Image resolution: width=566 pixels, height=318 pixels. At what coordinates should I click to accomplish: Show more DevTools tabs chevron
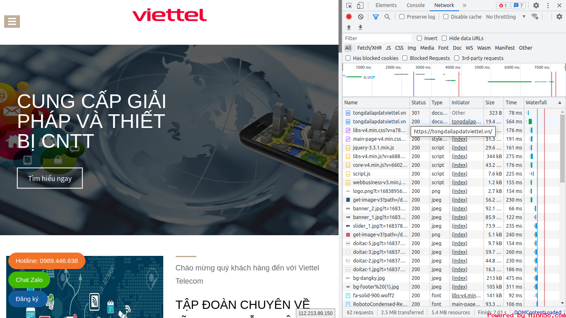464,5
